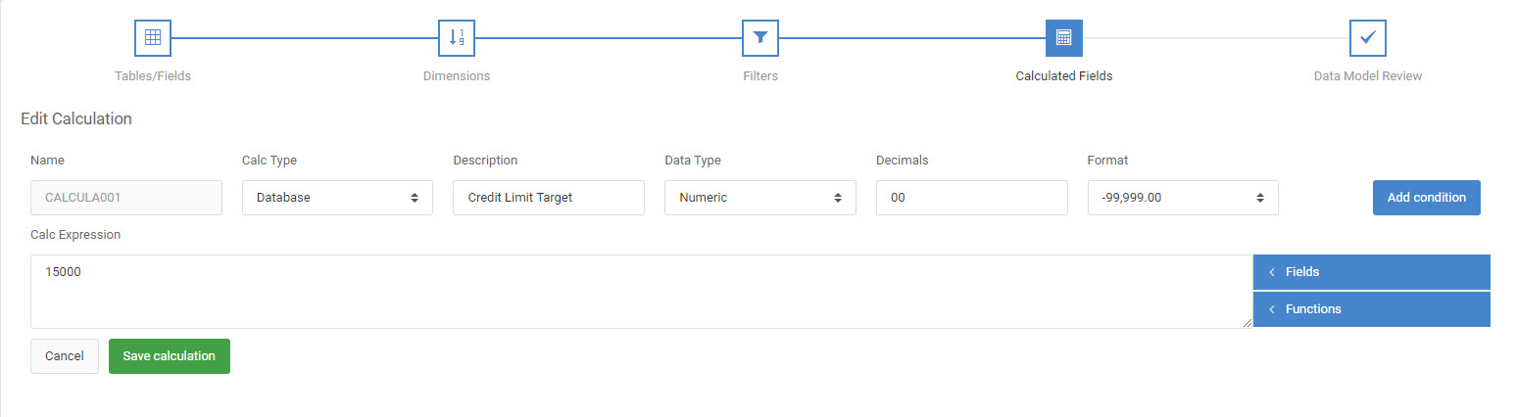
Task: Click the Dimensions sort step icon
Action: (x=457, y=38)
